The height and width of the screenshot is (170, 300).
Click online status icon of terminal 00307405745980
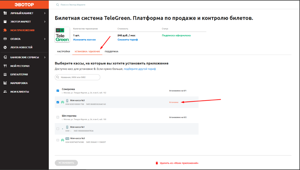pyautogui.click(x=62, y=140)
